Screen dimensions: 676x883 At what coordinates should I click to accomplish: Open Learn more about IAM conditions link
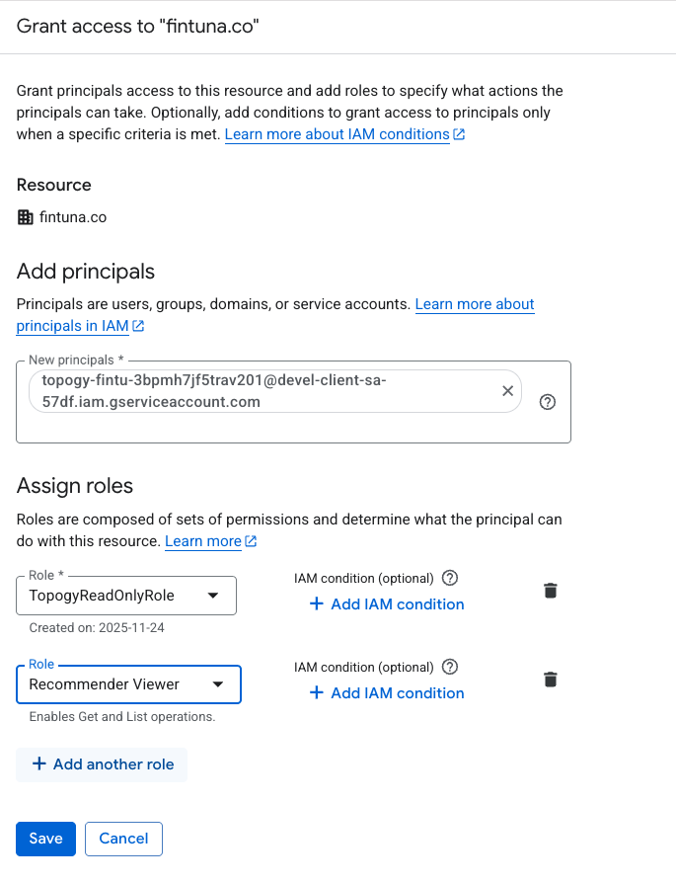click(338, 134)
